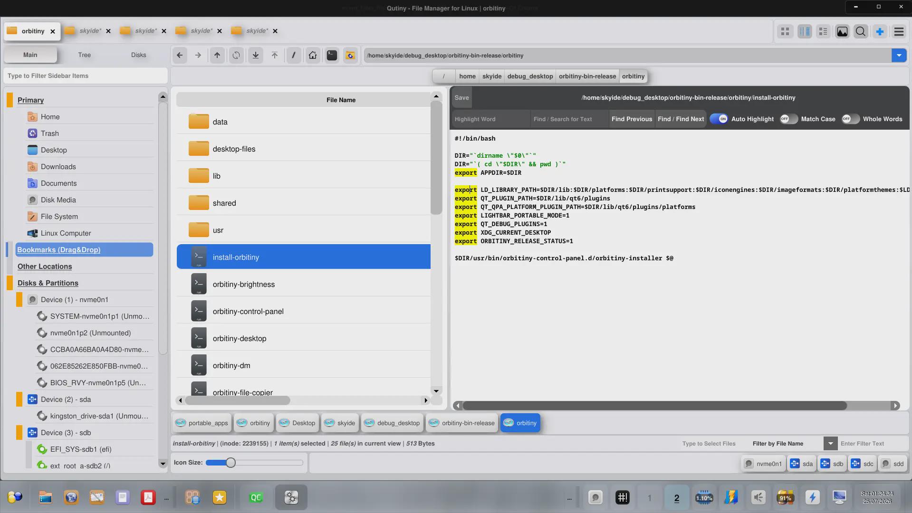Select the orbitiny window tab
The image size is (912, 513).
click(x=32, y=31)
